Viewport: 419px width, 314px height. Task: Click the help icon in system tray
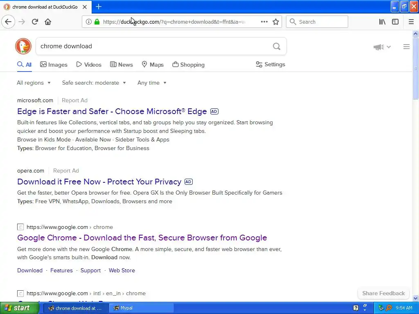click(x=356, y=308)
